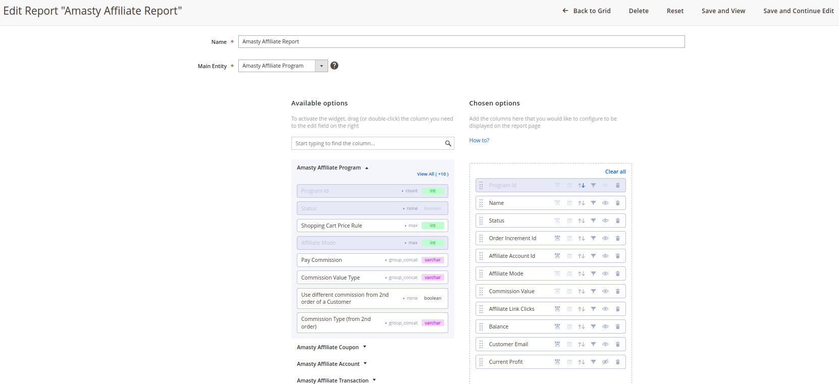Viewport: 839px width, 384px height.
Task: Remove the Program Id column with trash icon
Action: pyautogui.click(x=617, y=185)
